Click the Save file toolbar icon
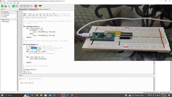This screenshot has height=97, width=172. tap(9, 6)
